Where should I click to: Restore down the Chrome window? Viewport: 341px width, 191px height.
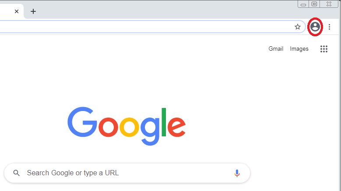pyautogui.click(x=314, y=4)
